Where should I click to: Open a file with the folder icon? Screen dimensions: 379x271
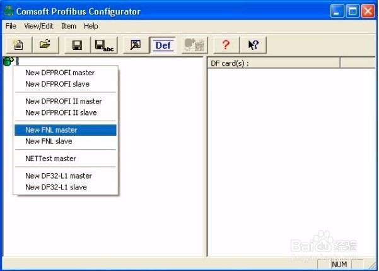45,45
